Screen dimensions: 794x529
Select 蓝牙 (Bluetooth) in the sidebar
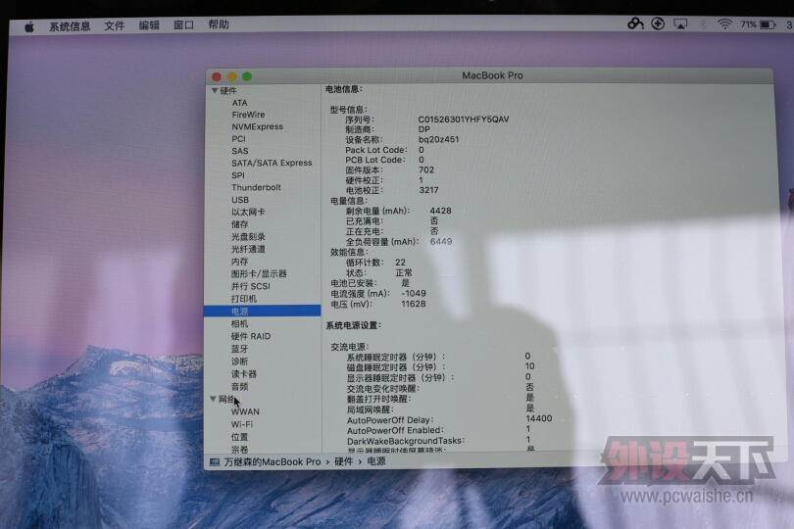[x=240, y=349]
